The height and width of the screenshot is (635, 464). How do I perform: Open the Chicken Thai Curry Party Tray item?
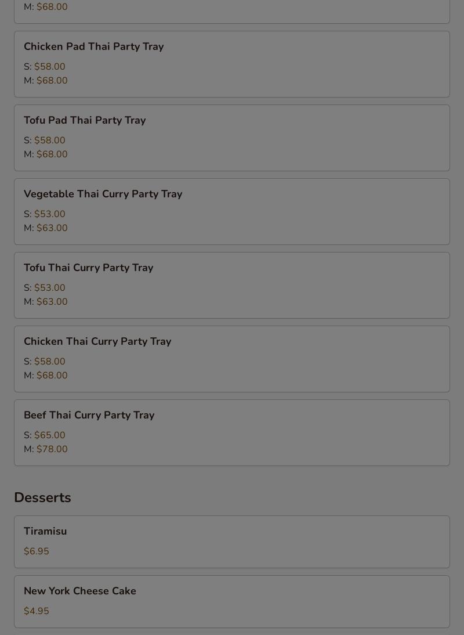(x=97, y=341)
